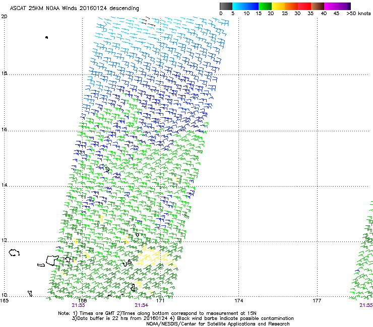Click the island outline just above 10N, 170E
373x327 pixels.
point(133,288)
